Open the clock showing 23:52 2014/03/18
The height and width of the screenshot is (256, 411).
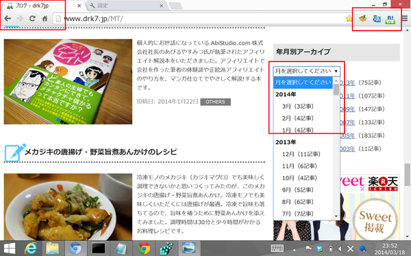390,249
